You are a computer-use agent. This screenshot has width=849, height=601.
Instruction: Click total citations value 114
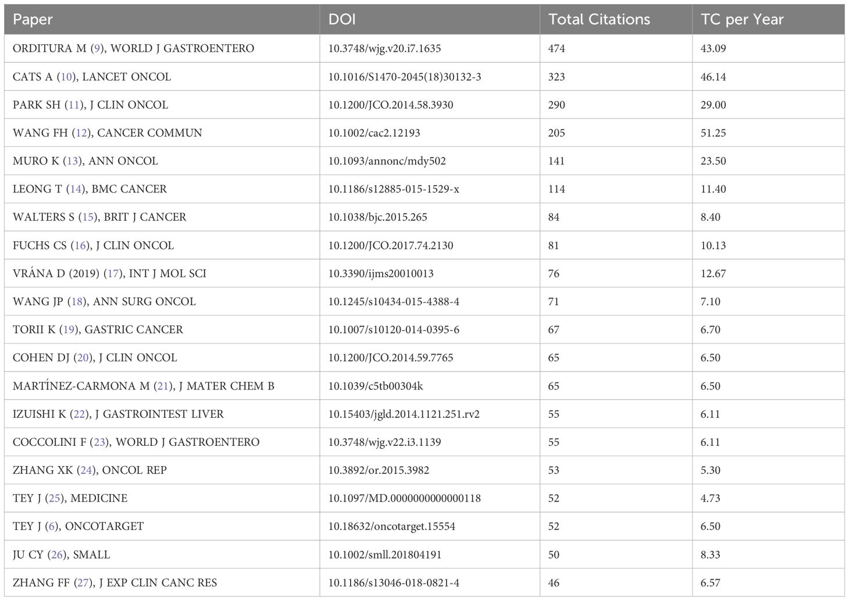tap(557, 189)
